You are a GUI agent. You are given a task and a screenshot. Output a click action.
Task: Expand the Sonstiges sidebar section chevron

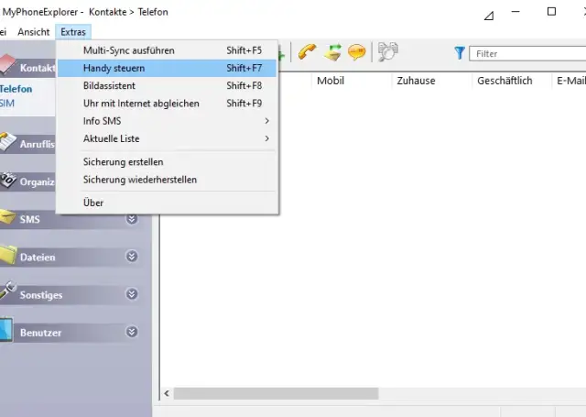click(132, 294)
